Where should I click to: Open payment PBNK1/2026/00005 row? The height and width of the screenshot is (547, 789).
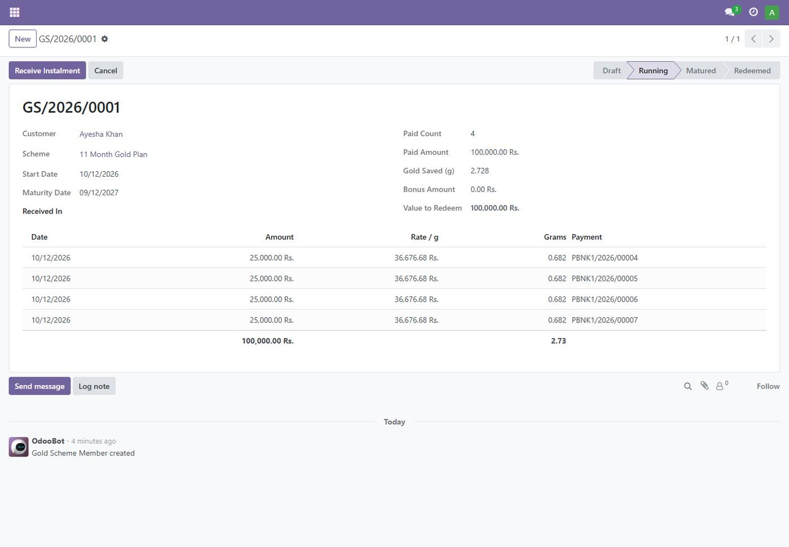click(394, 279)
